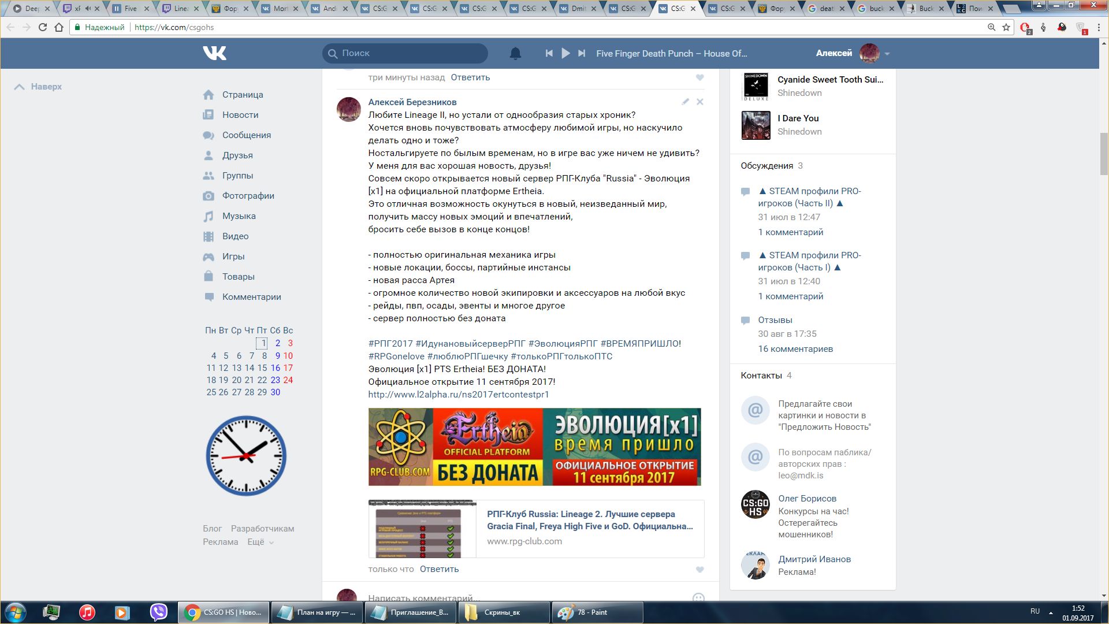Click link preview thumbnail of rpg-club.com

coord(422,529)
